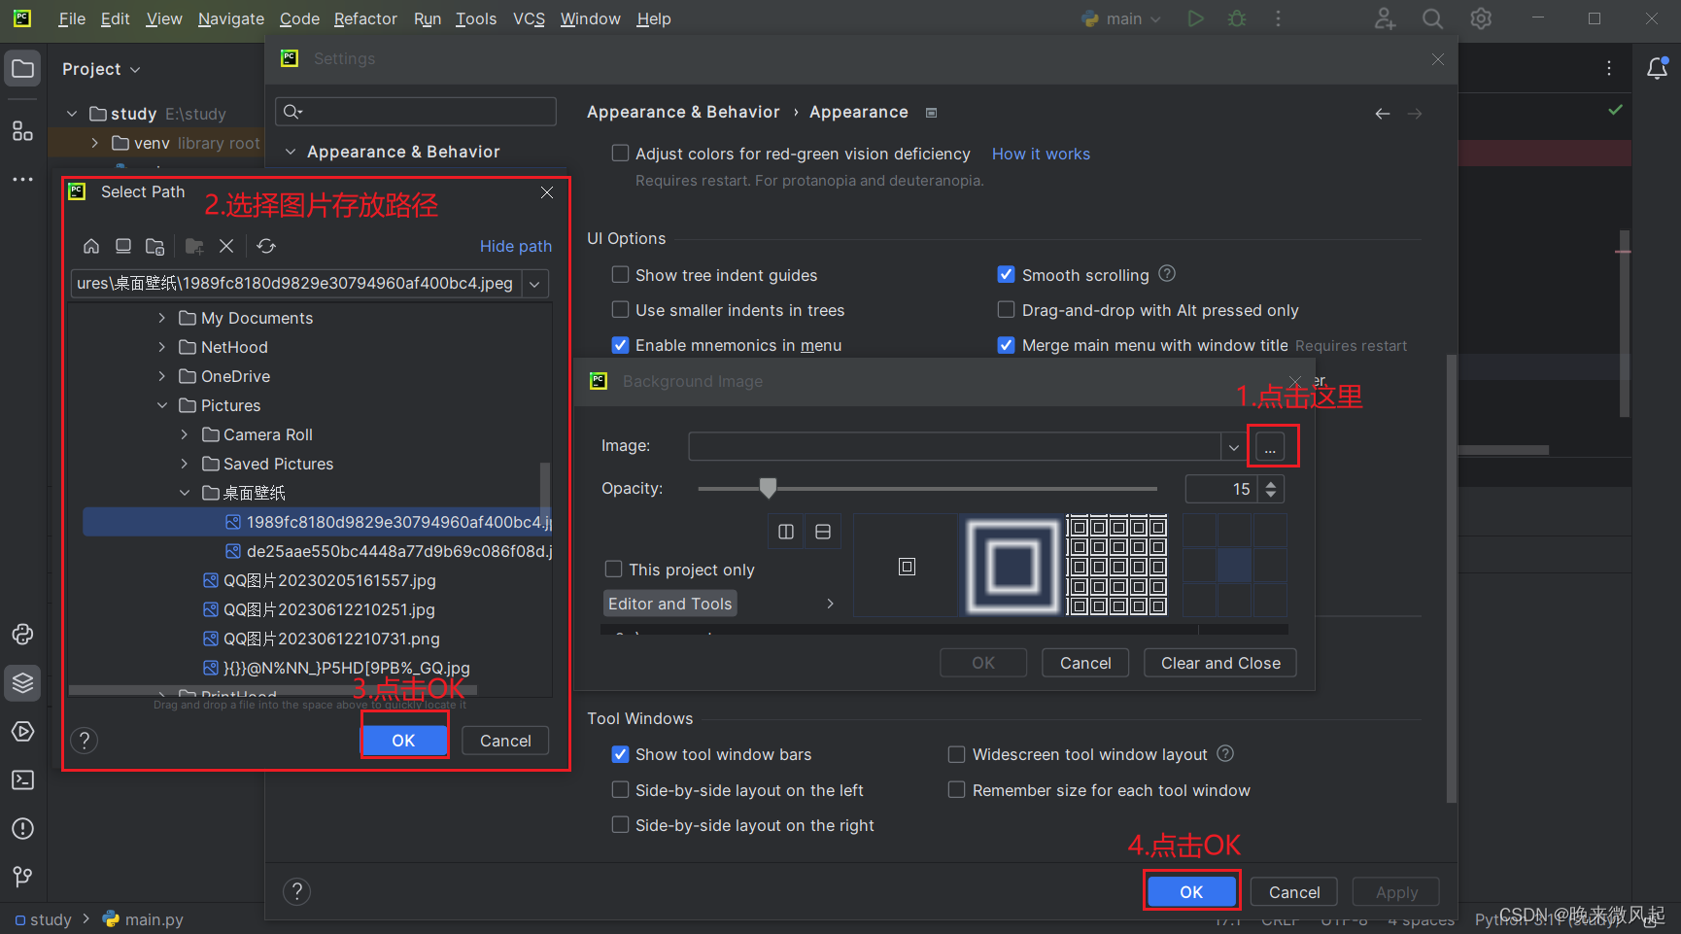Expand the My Documents folder
This screenshot has width=1681, height=934.
click(162, 318)
